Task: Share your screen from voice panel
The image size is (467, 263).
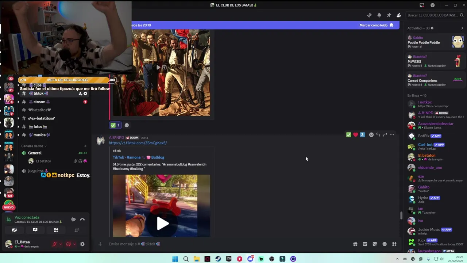Action: point(35,230)
